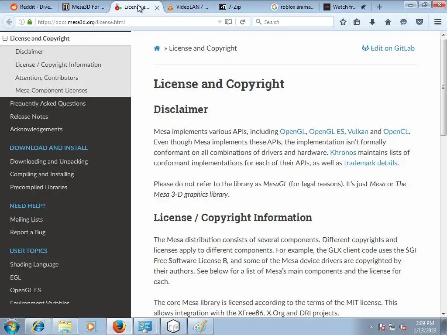Open Report a Bug sidebar link
Image resolution: width=447 pixels, height=335 pixels.
pos(28,232)
